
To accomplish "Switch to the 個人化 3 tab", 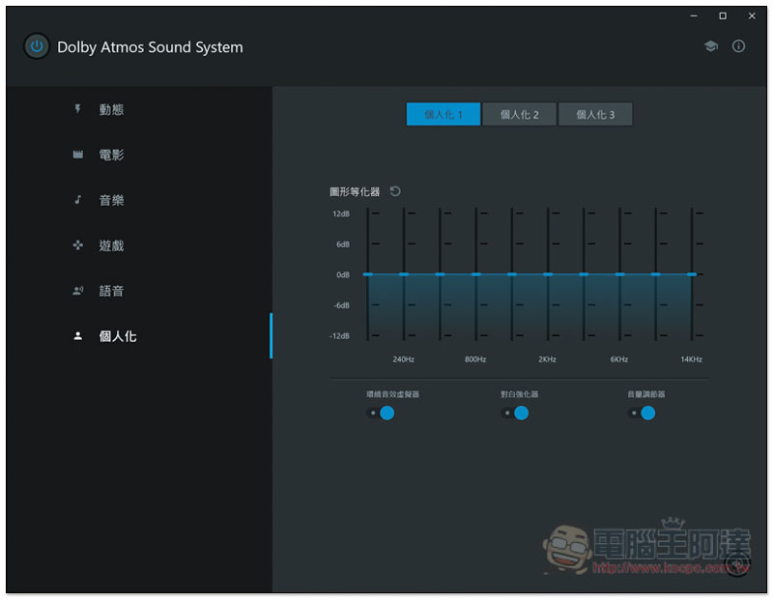I will [x=595, y=114].
